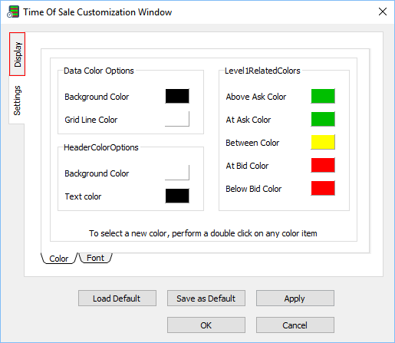The width and height of the screenshot is (395, 343).
Task: Click the Grid Line Color swatch
Action: point(177,119)
